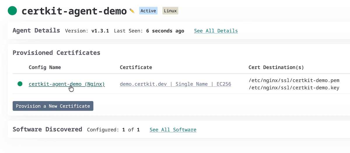Click the Agent Details heading
The image size is (350, 153).
pos(36,31)
